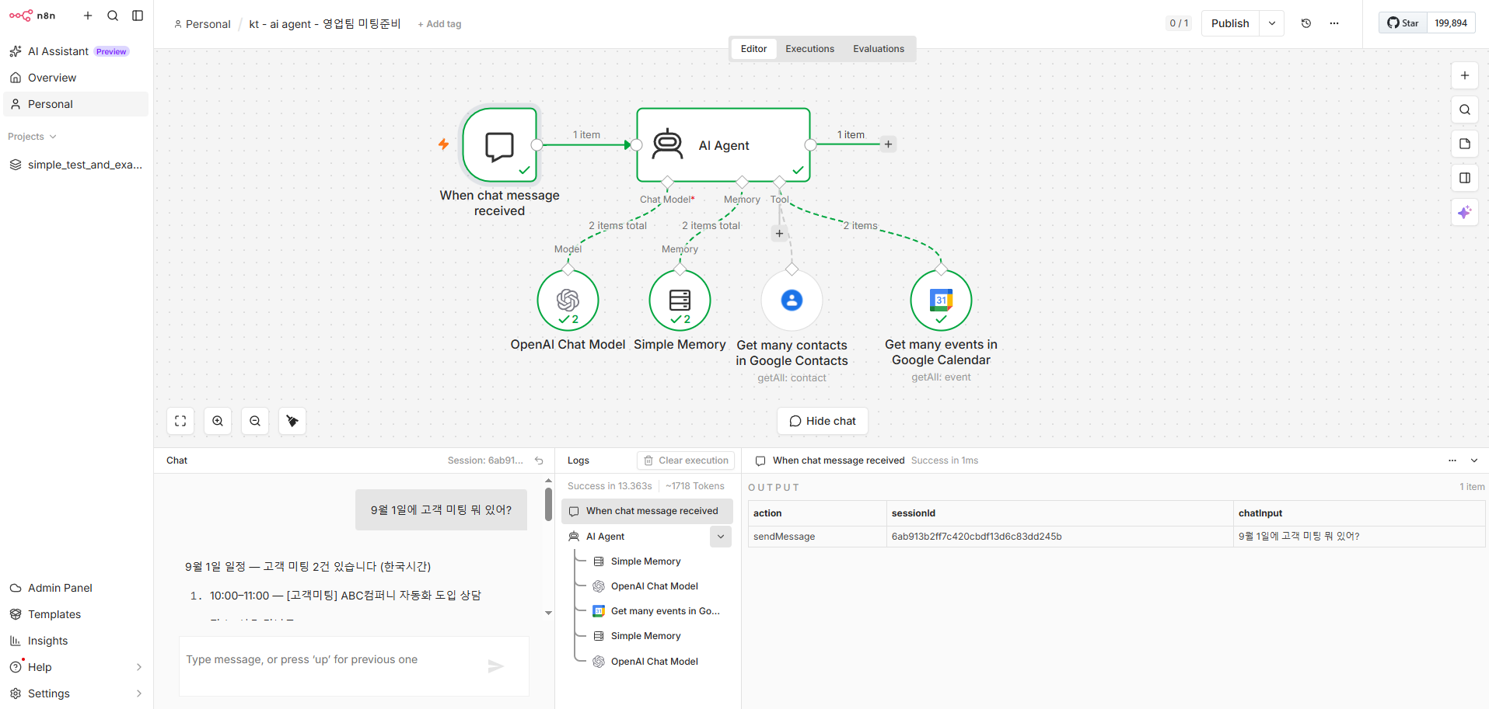Click the Publish button
The height and width of the screenshot is (709, 1489).
pos(1230,23)
